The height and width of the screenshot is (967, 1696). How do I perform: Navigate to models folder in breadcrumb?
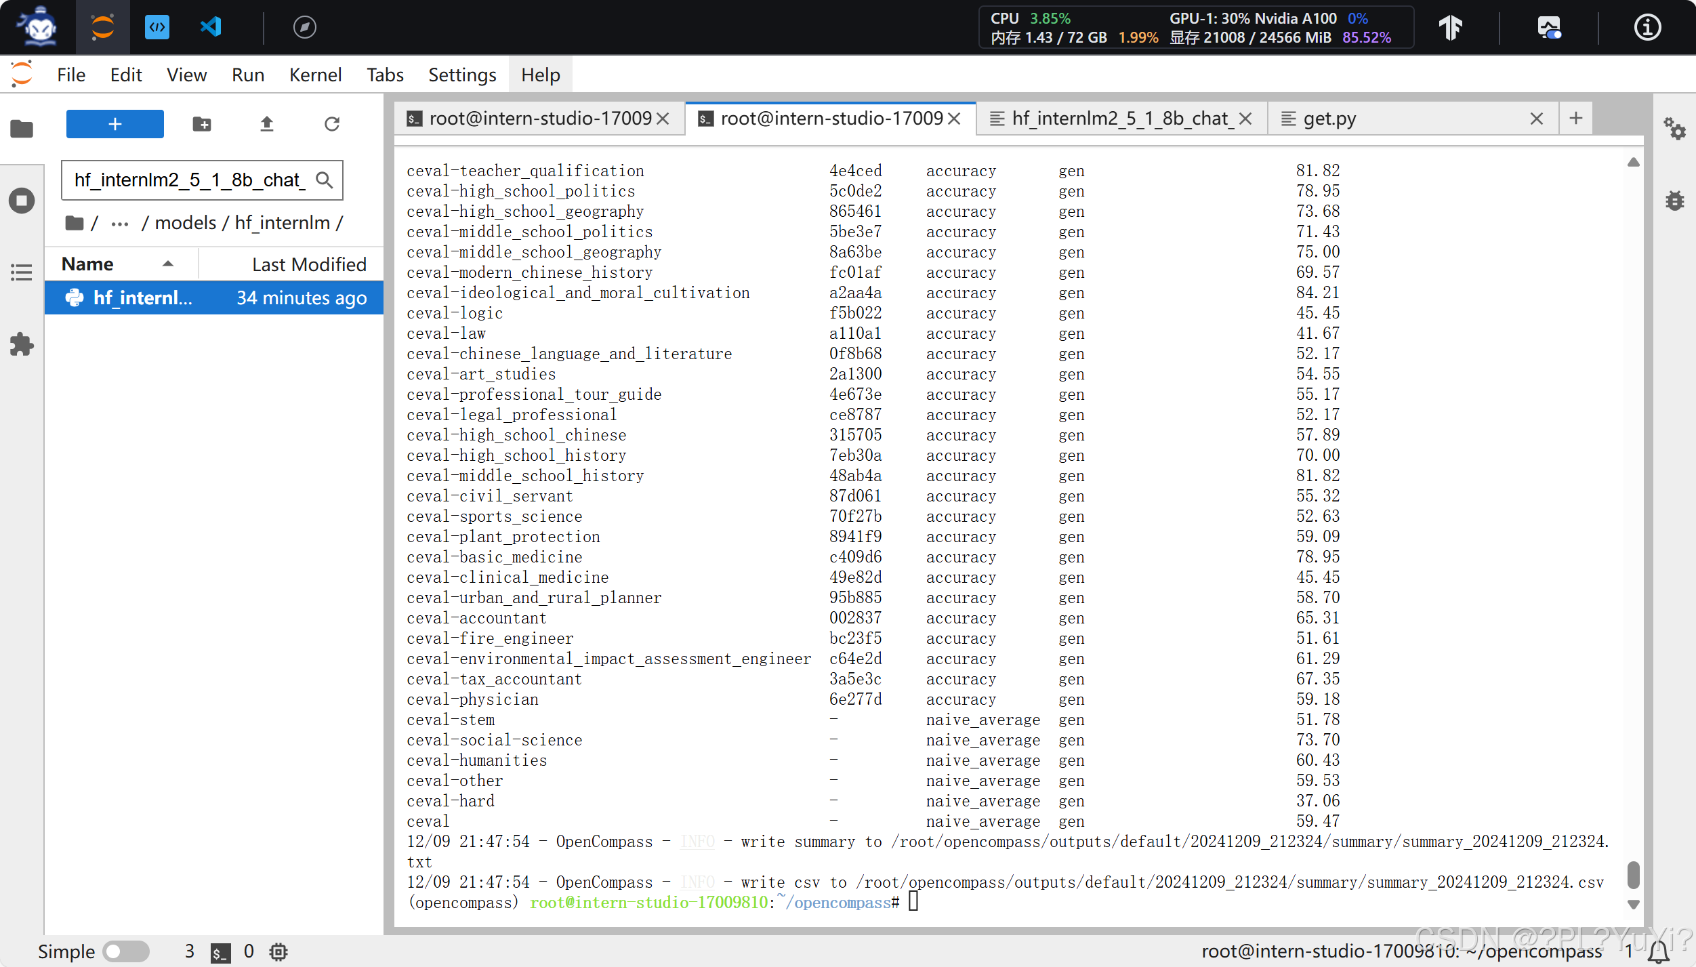[186, 223]
